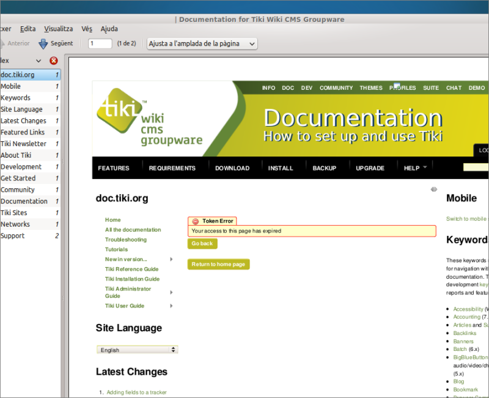489x398 pixels.
Task: Click UPGRADE in black navigation bar
Action: [370, 168]
